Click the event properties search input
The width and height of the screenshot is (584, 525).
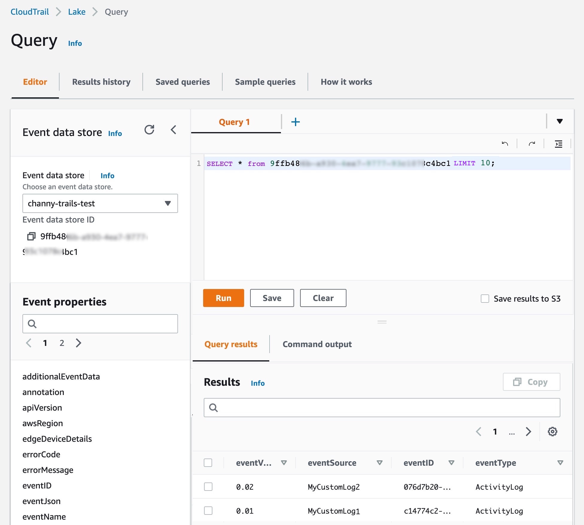click(100, 323)
